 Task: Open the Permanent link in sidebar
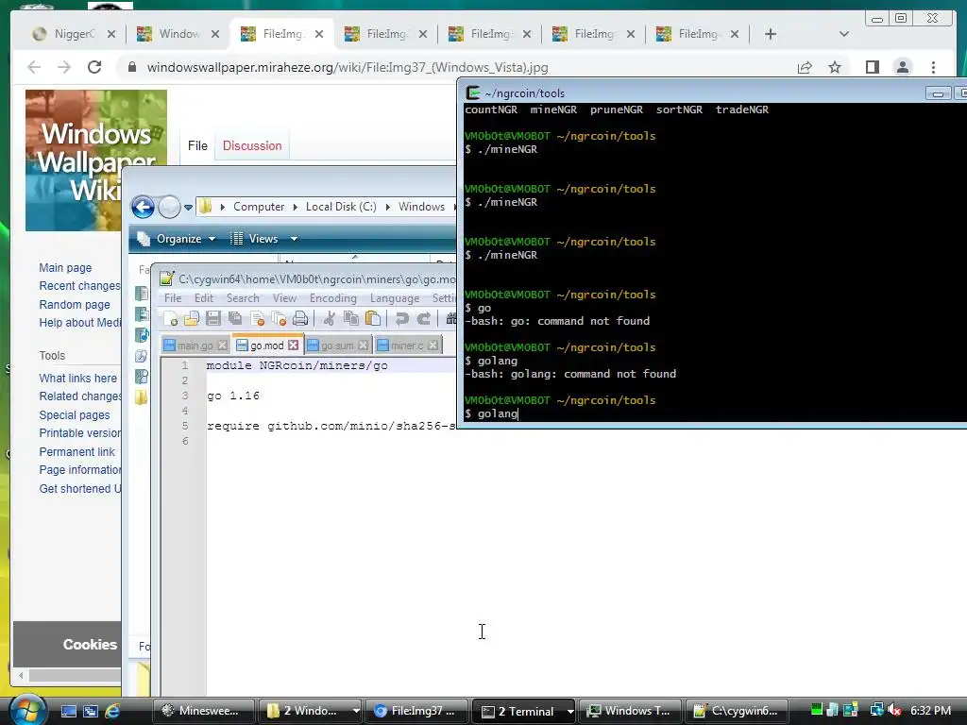[x=77, y=452]
